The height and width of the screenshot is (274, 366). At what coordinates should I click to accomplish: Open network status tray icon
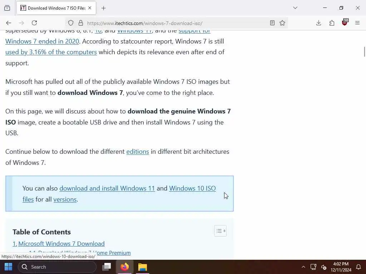click(313, 267)
